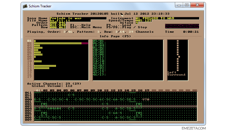Screen dimensions: 226x132
Task: Click channel 10's volume meter bar
Action: 38,61
